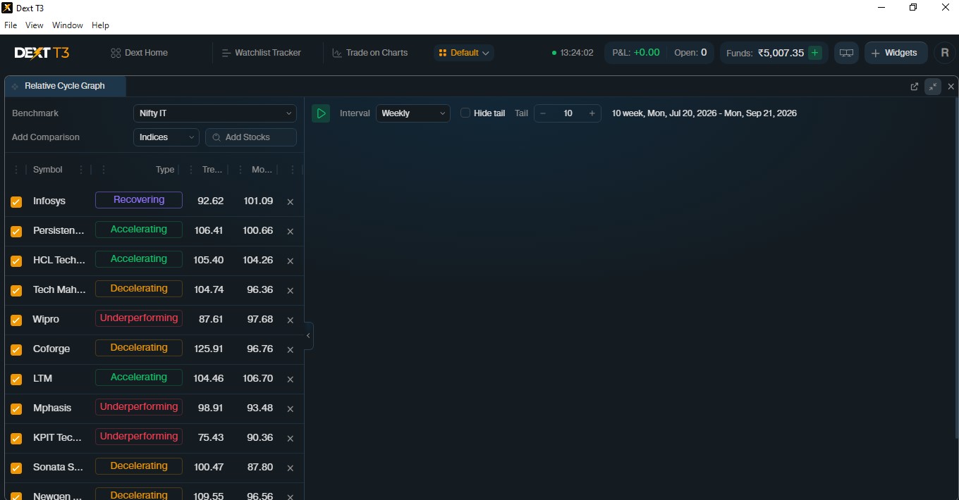Uncheck the Coforge checkbox
The image size is (959, 500).
point(16,350)
